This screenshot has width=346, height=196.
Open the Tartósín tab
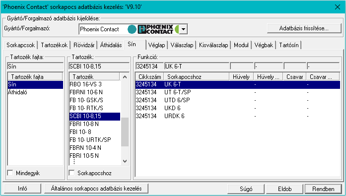(x=288, y=45)
